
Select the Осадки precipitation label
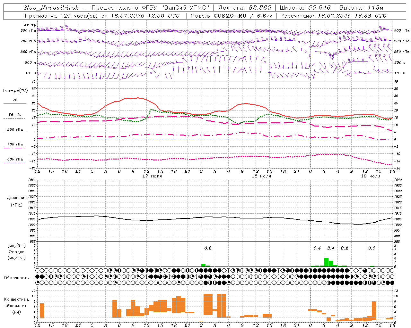(x=17, y=252)
